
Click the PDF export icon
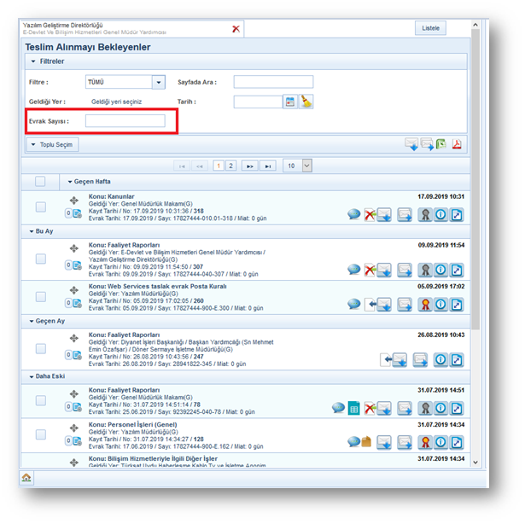pyautogui.click(x=457, y=144)
